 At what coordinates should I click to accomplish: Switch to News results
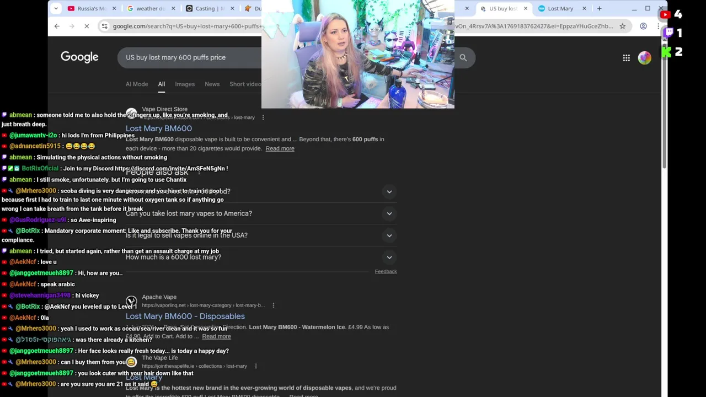click(212, 84)
